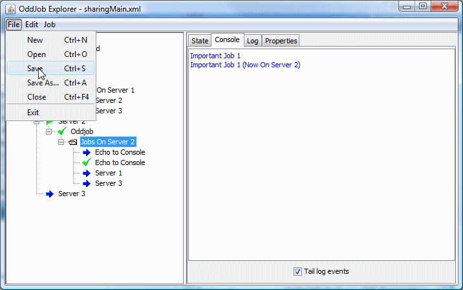Collapse the Jobs On Server 2 node
This screenshot has height=290, width=463.
click(62, 142)
